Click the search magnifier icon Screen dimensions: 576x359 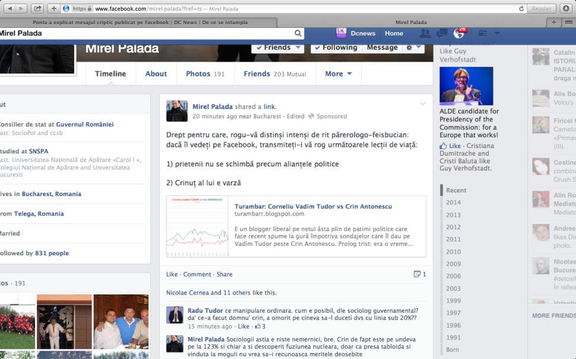pos(298,33)
